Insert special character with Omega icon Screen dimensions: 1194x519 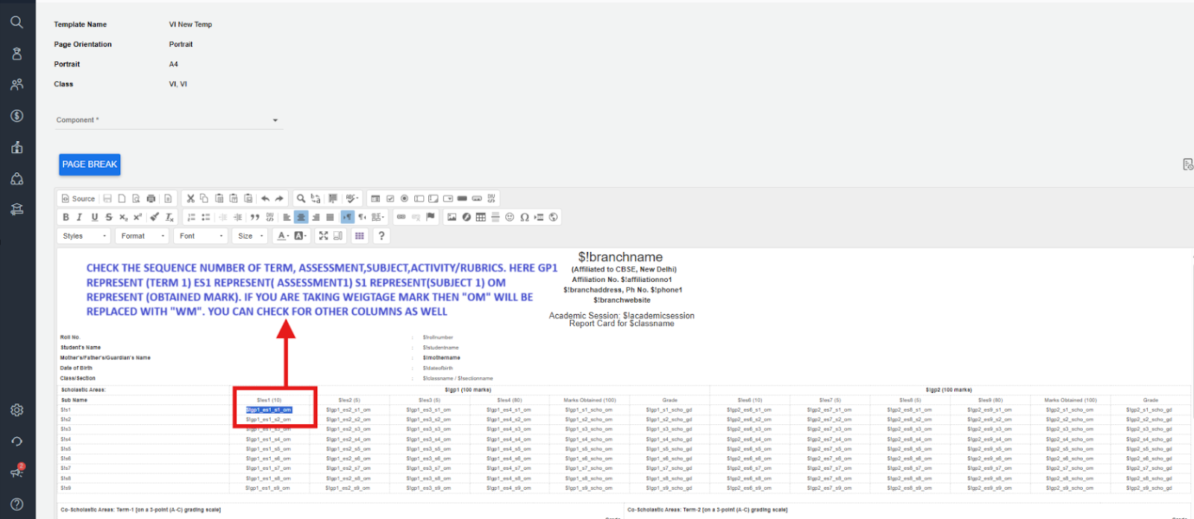(525, 217)
